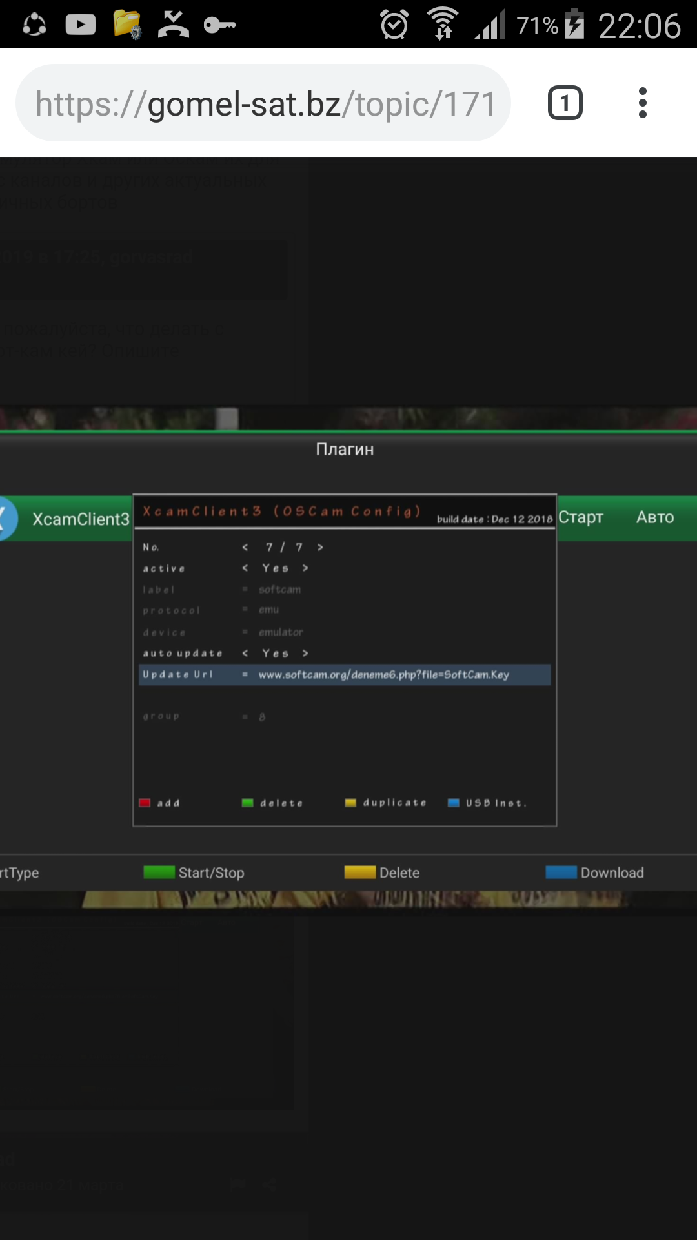The width and height of the screenshot is (697, 1240).
Task: Tap the battery charging icon
Action: click(x=574, y=24)
